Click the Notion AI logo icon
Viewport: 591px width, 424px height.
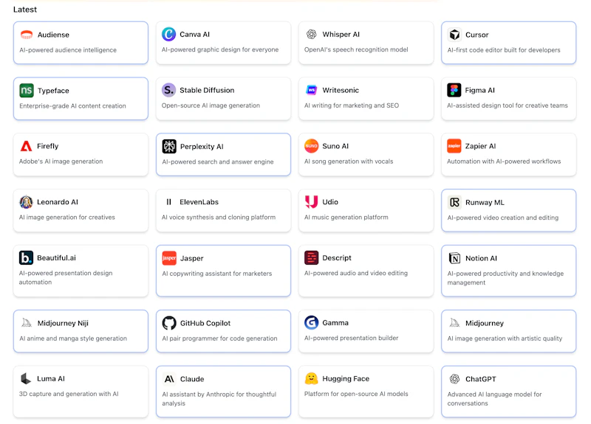coord(454,258)
